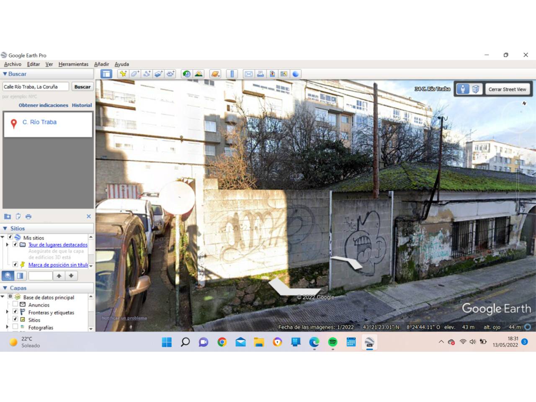Click the Capas panel scroll-down arrow
The width and height of the screenshot is (536, 402).
point(91,329)
